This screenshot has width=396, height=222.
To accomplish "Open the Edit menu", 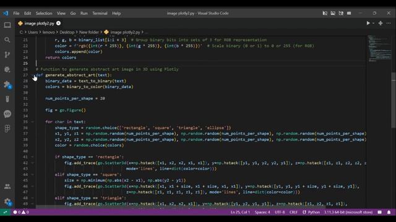I will click(27, 13).
